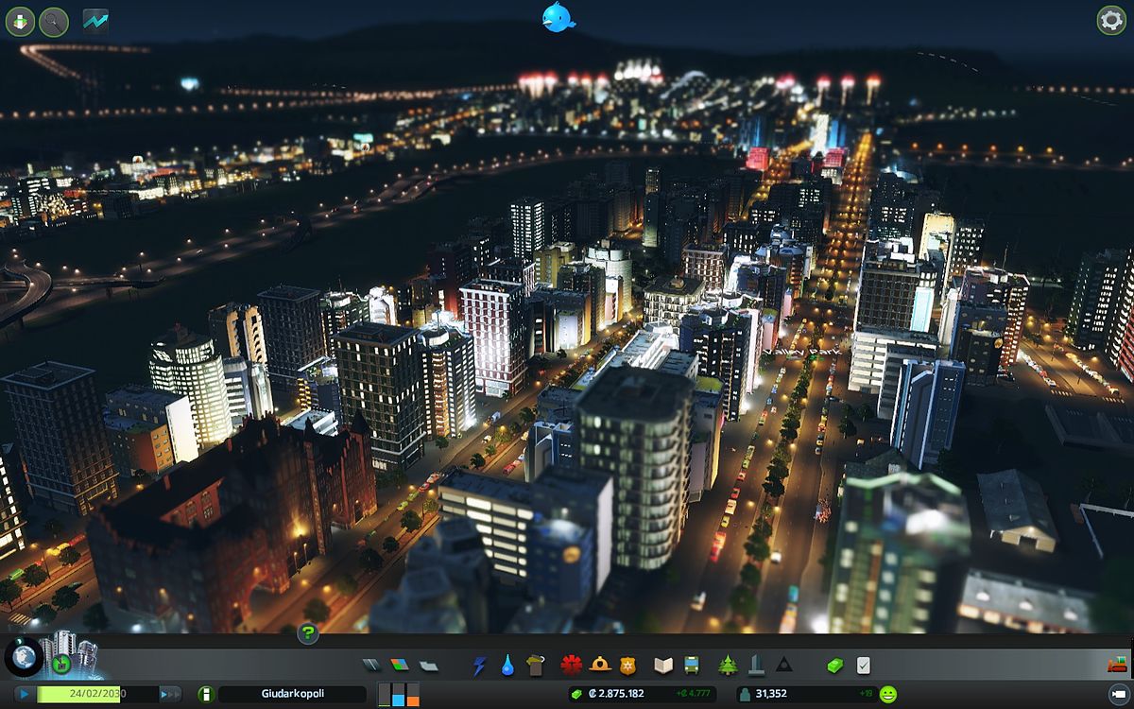This screenshot has width=1134, height=709.
Task: Open the Parks and Decoration tree menu
Action: point(728,666)
